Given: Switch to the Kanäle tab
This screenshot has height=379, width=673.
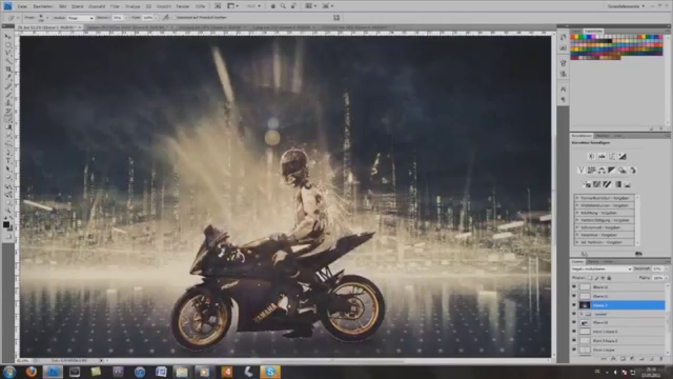Looking at the screenshot, I should 594,261.
